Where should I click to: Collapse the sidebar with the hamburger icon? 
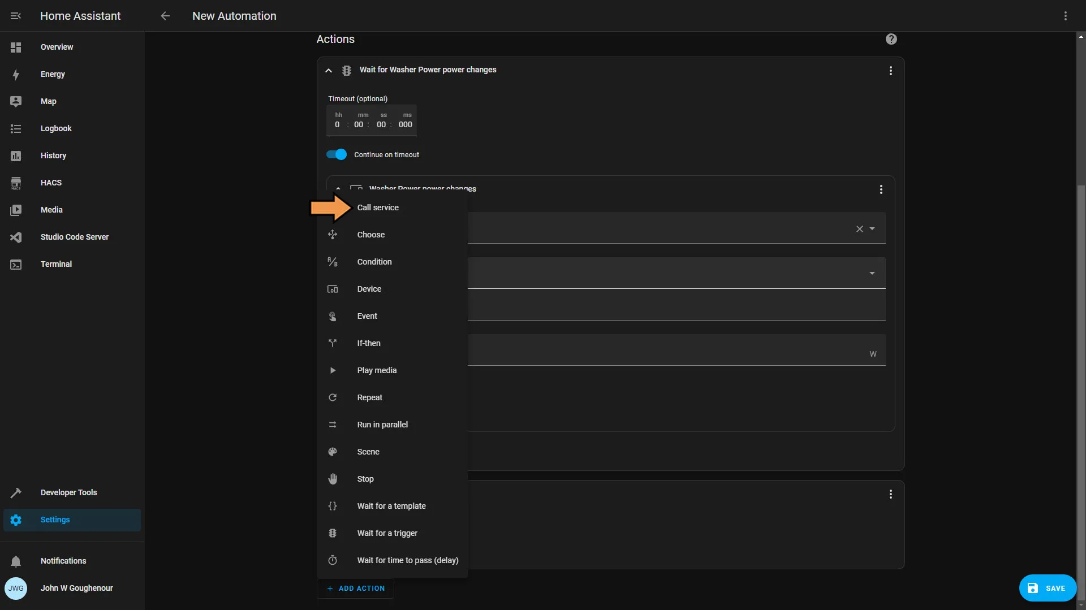click(16, 16)
